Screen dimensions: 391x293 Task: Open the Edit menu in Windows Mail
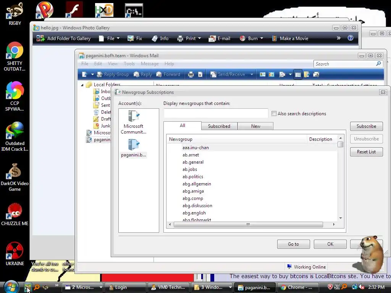pyautogui.click(x=98, y=64)
